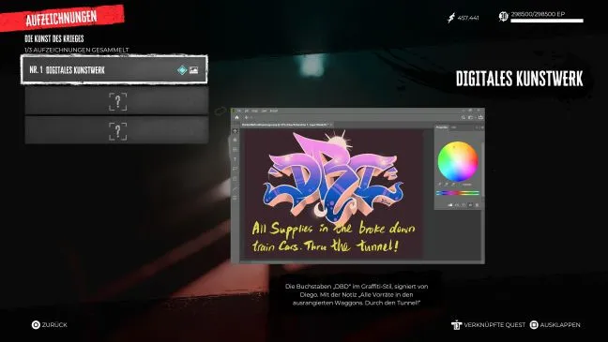The width and height of the screenshot is (608, 342).
Task: Click the EP experience progress bar
Action: [547, 21]
